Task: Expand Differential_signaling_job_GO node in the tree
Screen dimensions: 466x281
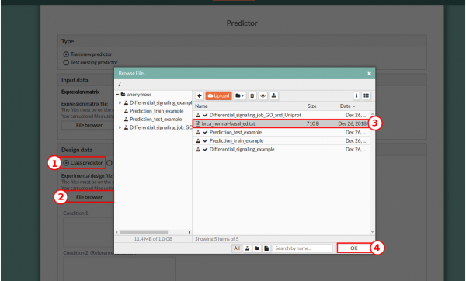Action: coord(120,127)
